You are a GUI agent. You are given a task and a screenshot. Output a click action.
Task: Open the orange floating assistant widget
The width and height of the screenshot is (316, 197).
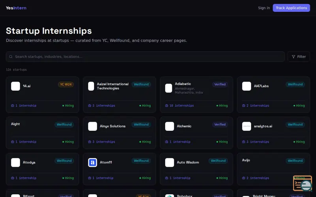tap(303, 183)
